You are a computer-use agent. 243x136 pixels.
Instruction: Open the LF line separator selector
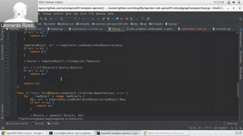pyautogui.click(x=200, y=128)
